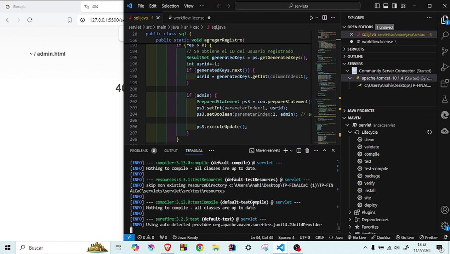Toggle the bottom panel layout button
The width and height of the screenshot is (450, 254).
point(386,6)
